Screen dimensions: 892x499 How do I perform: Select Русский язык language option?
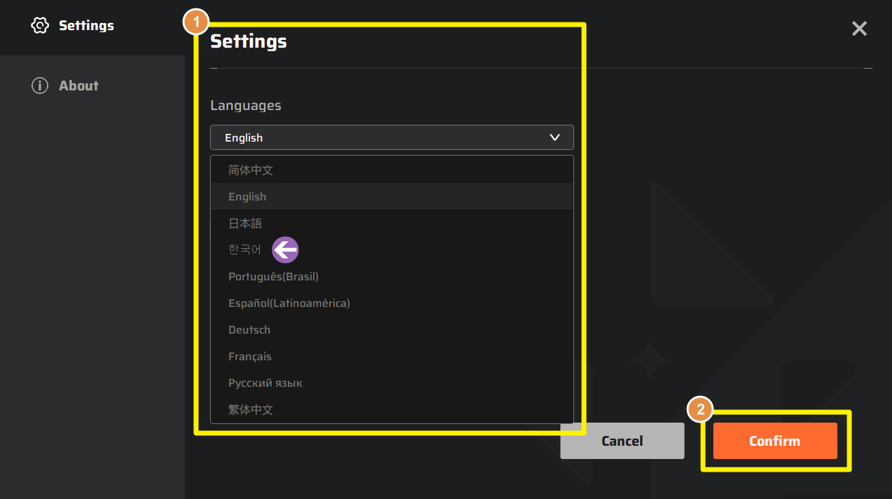(265, 383)
